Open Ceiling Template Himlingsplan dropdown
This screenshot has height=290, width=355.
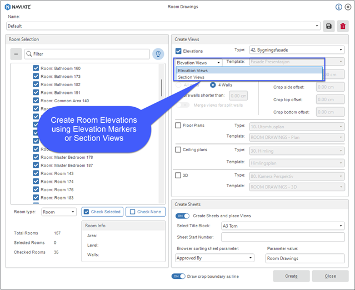click(297, 163)
